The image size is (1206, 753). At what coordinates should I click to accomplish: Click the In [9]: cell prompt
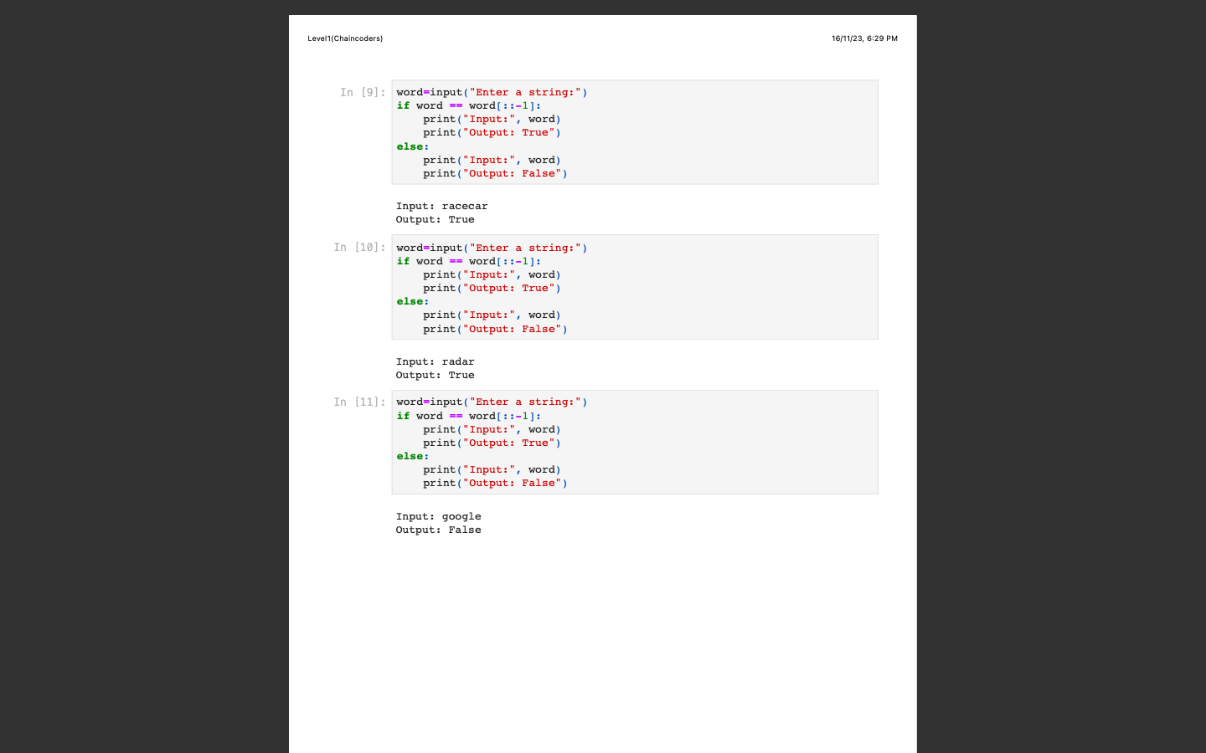(x=363, y=92)
